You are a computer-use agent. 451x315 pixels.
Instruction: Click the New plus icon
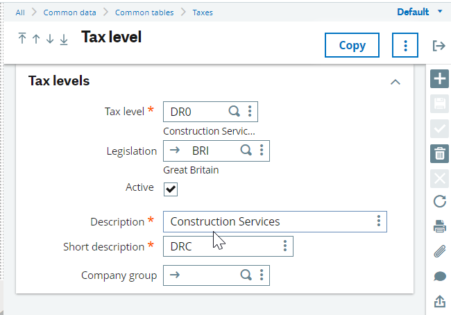(439, 78)
